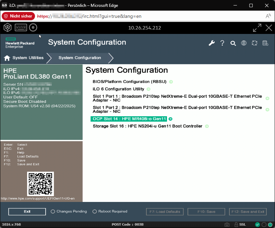Open Slot 1 Port 1 Broadcom P210tep entry
This screenshot has height=228, width=275.
coord(177,98)
